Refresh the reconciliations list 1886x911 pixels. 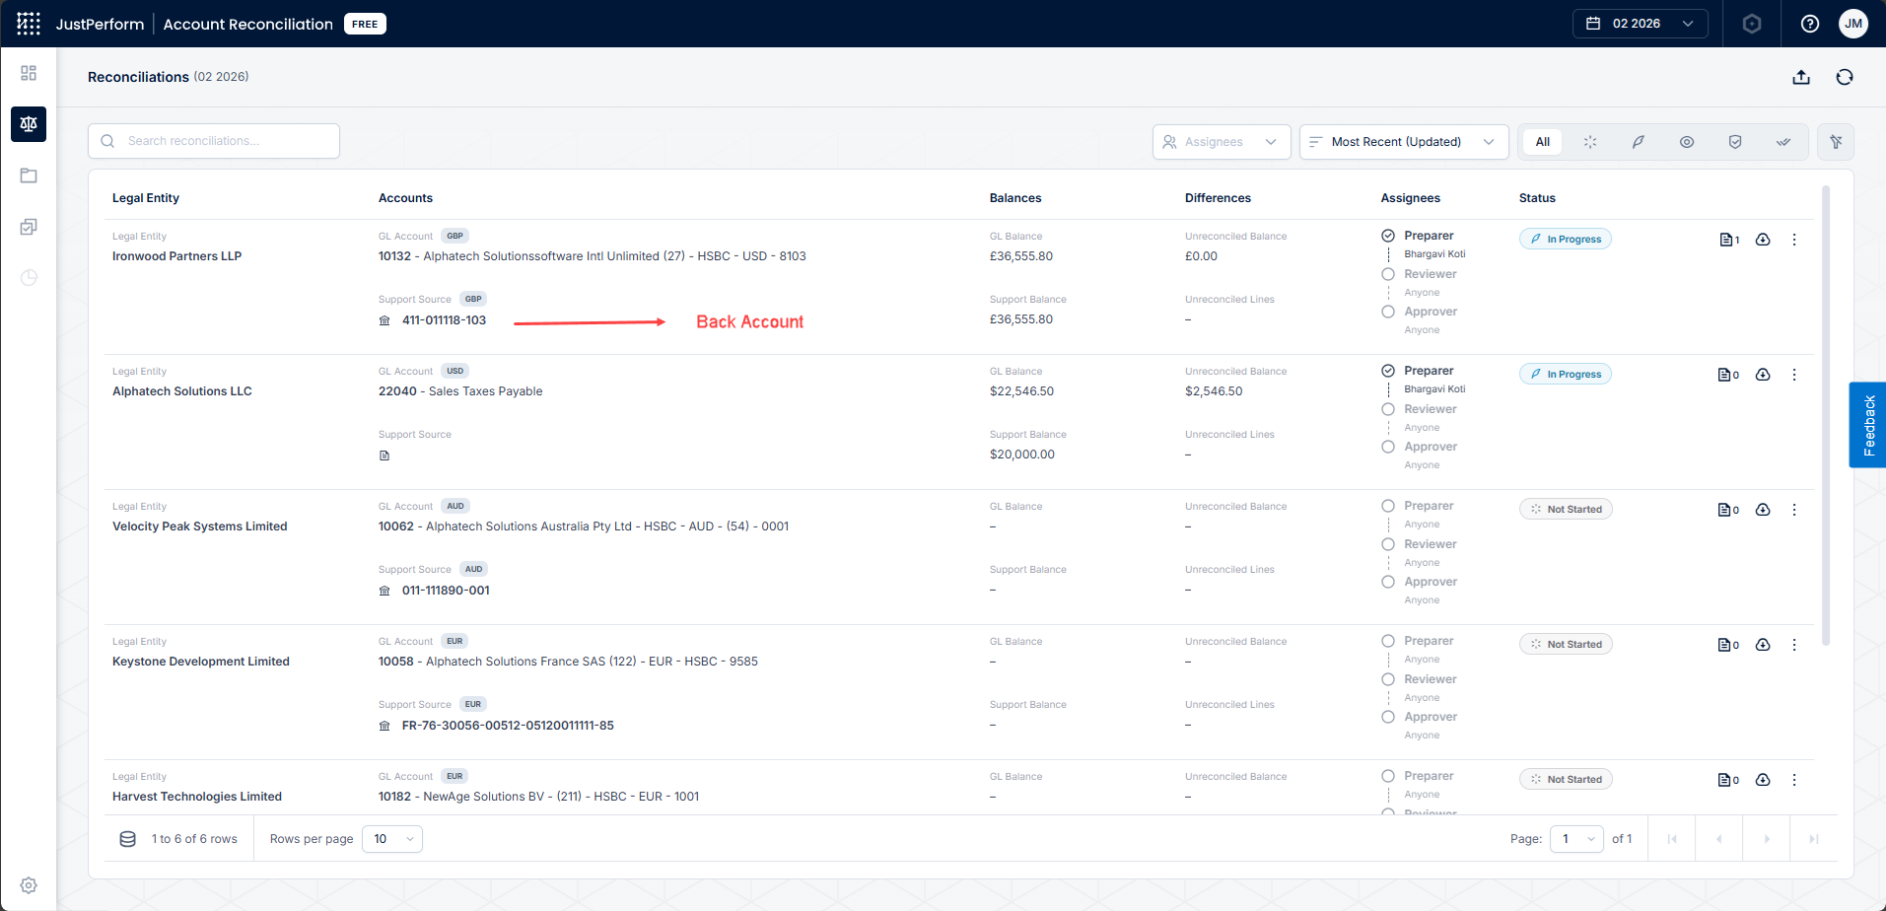(1845, 77)
